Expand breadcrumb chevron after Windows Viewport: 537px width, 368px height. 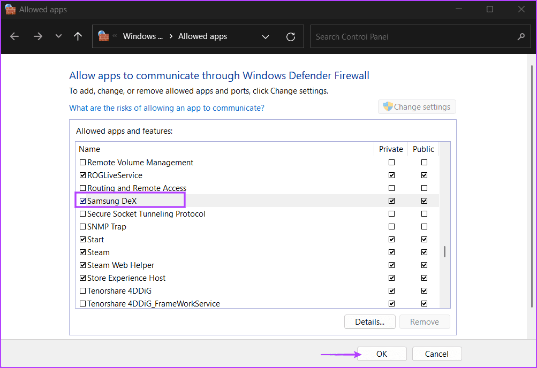click(x=171, y=36)
